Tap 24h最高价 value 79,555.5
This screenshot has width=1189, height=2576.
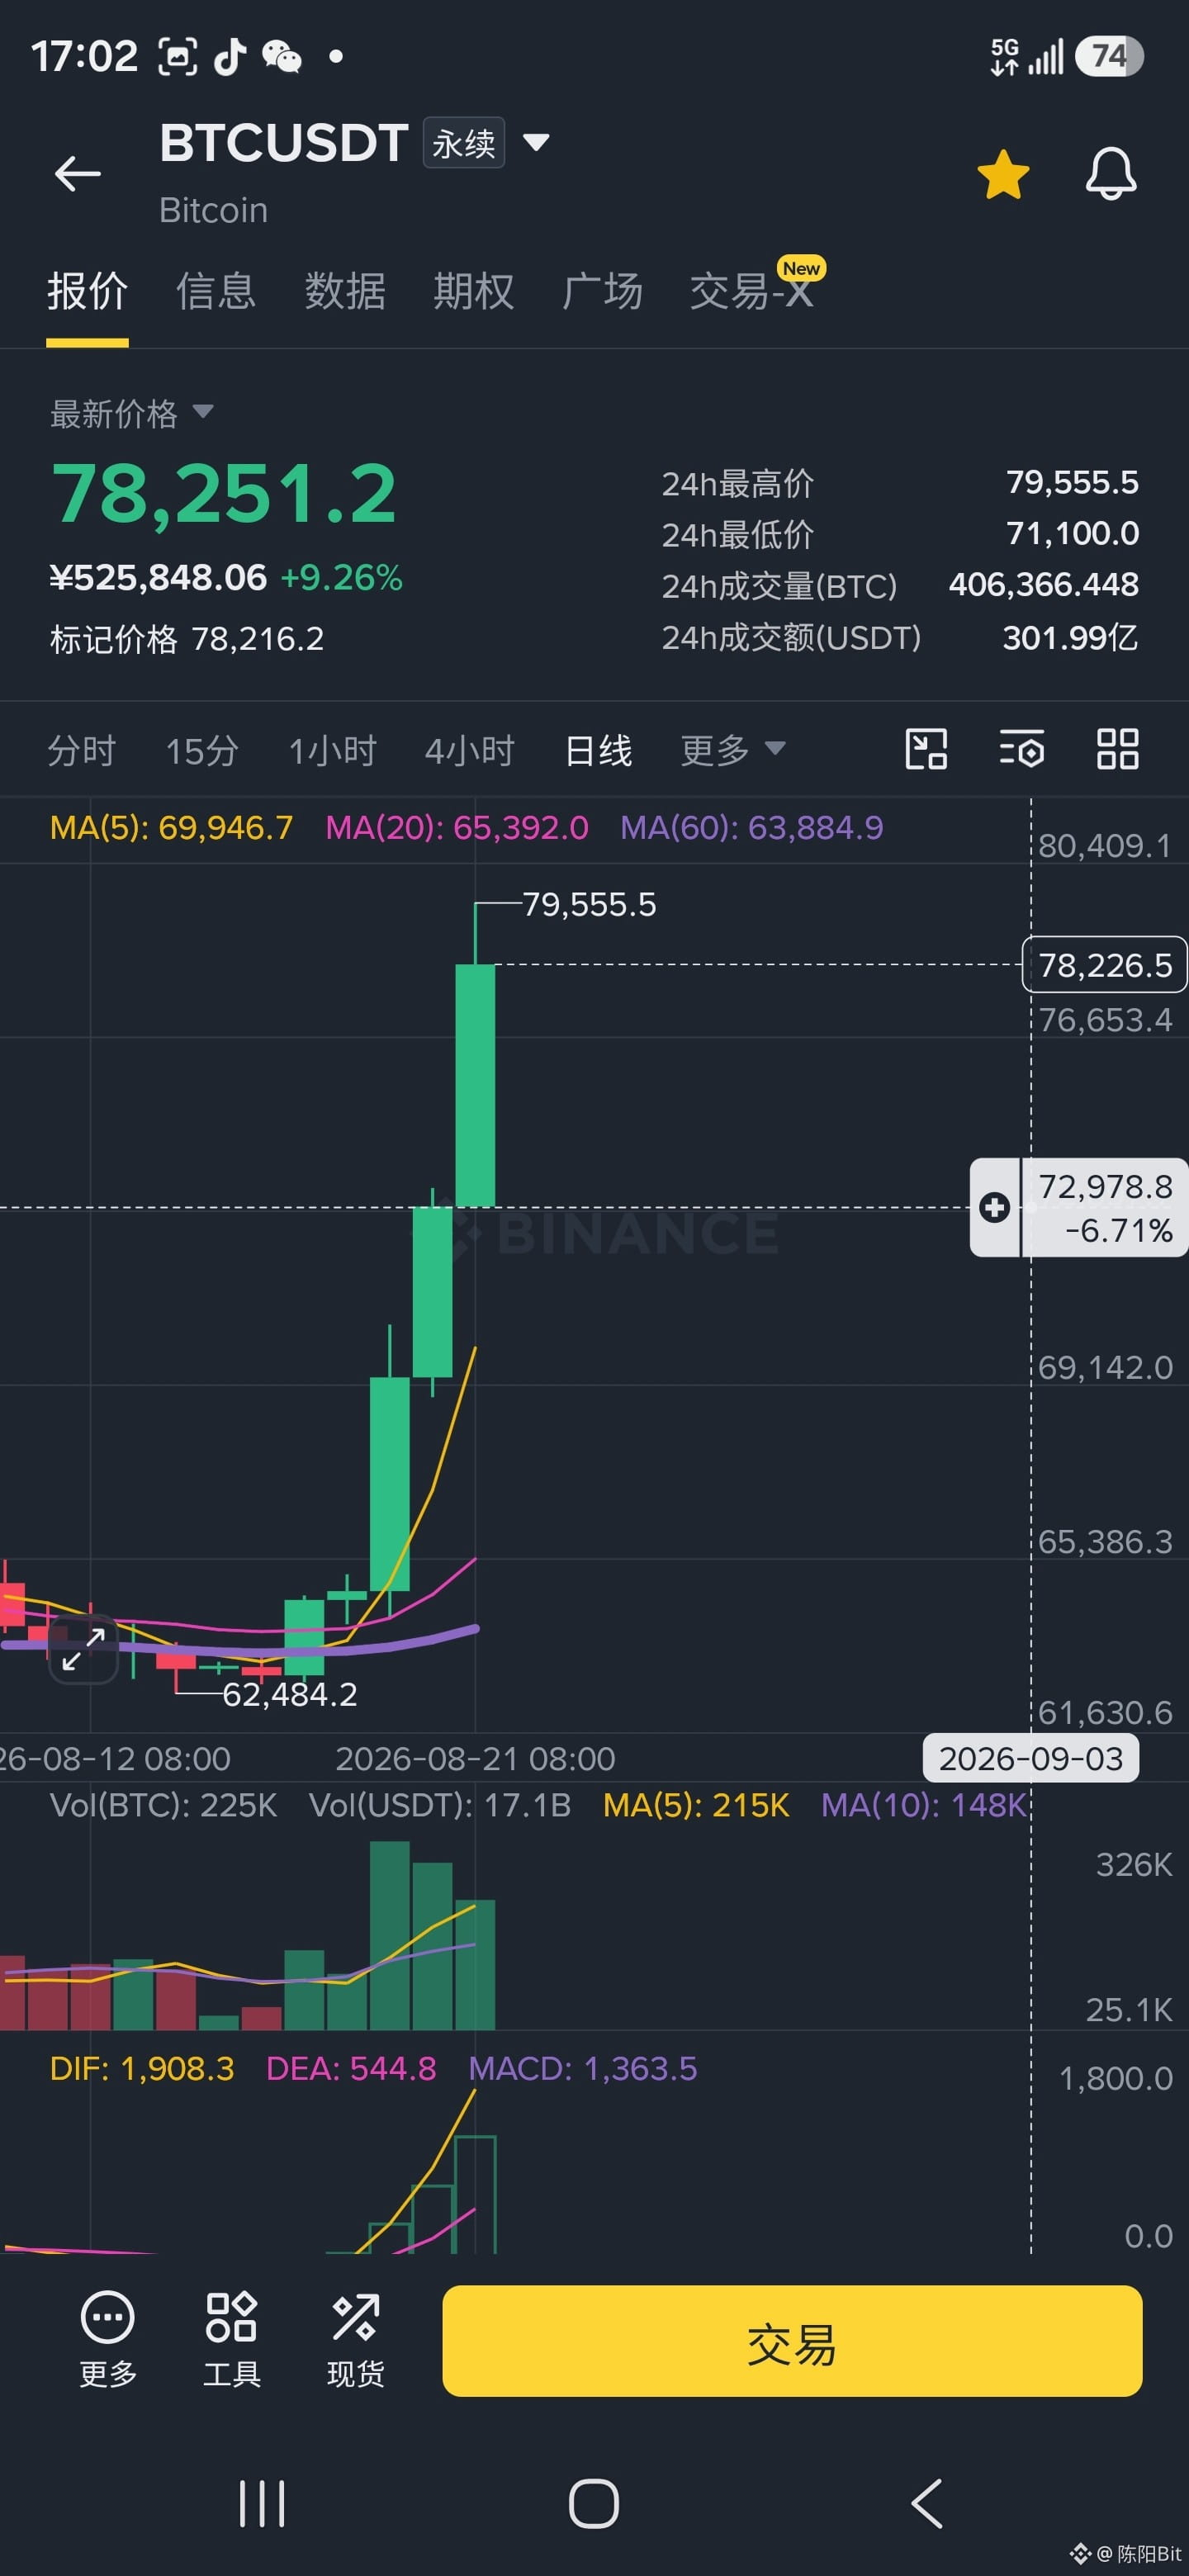[1072, 483]
